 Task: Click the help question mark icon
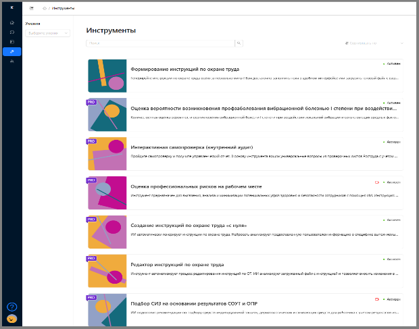coord(11,307)
